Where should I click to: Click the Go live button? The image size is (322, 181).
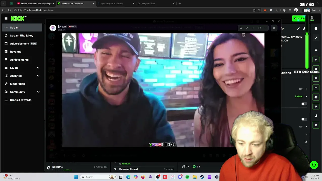pyautogui.click(x=299, y=18)
